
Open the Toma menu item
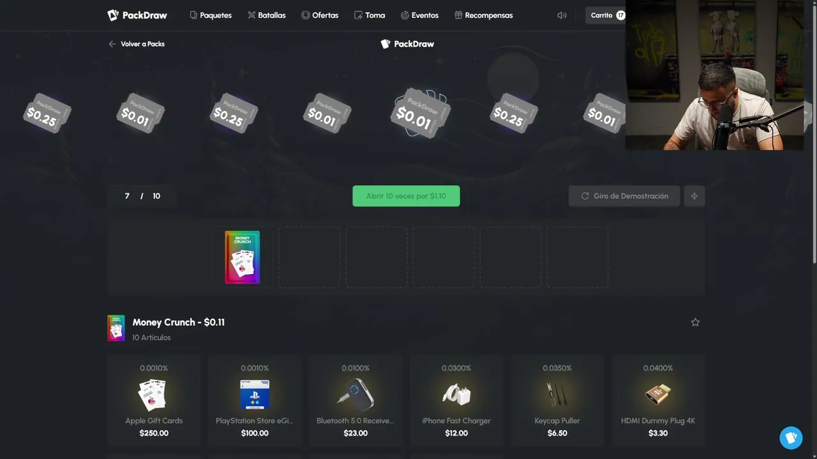click(370, 15)
